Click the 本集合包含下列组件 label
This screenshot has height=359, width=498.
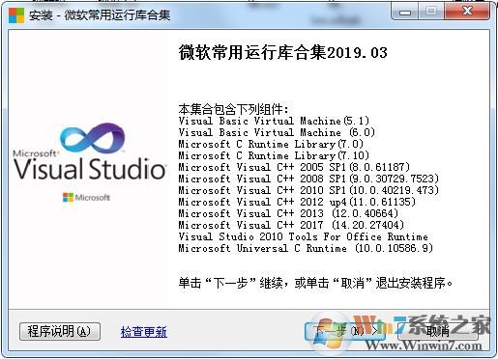tap(233, 109)
